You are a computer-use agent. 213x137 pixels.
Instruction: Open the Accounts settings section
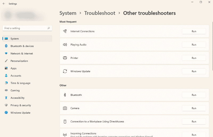[16, 76]
